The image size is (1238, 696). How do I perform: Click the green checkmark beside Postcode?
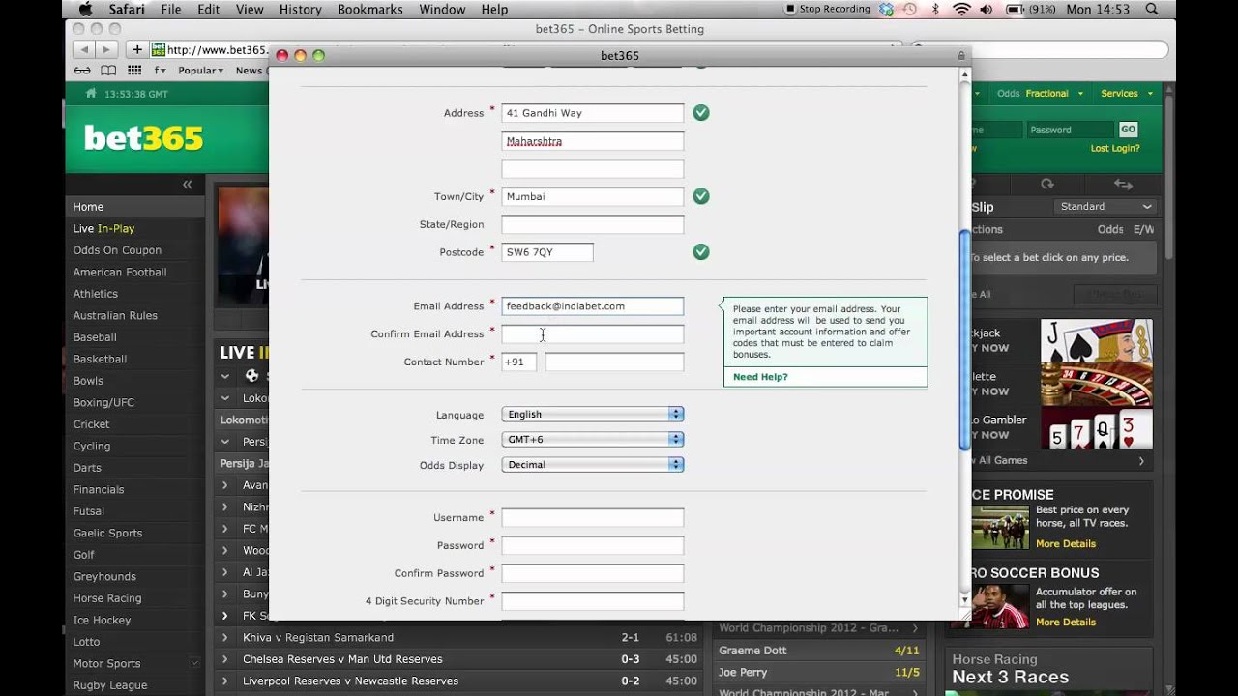pos(701,252)
